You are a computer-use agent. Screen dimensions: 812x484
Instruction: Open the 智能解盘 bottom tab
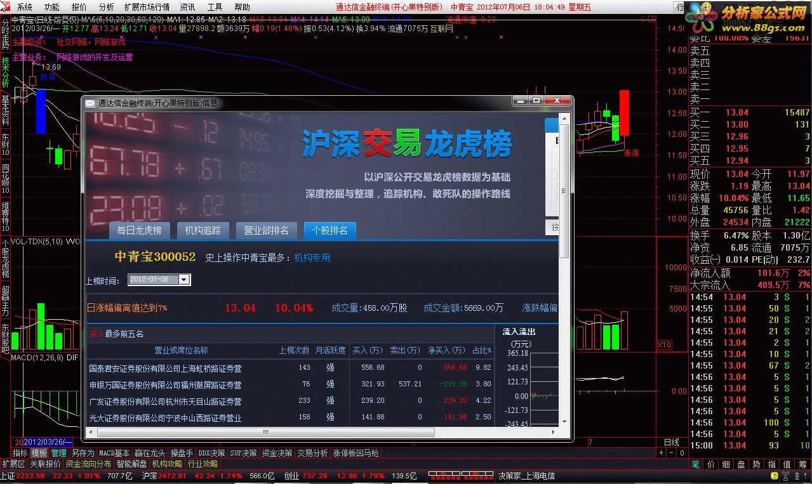[132, 464]
